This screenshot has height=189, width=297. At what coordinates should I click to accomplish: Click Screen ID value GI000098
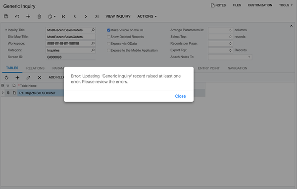[x=54, y=57]
